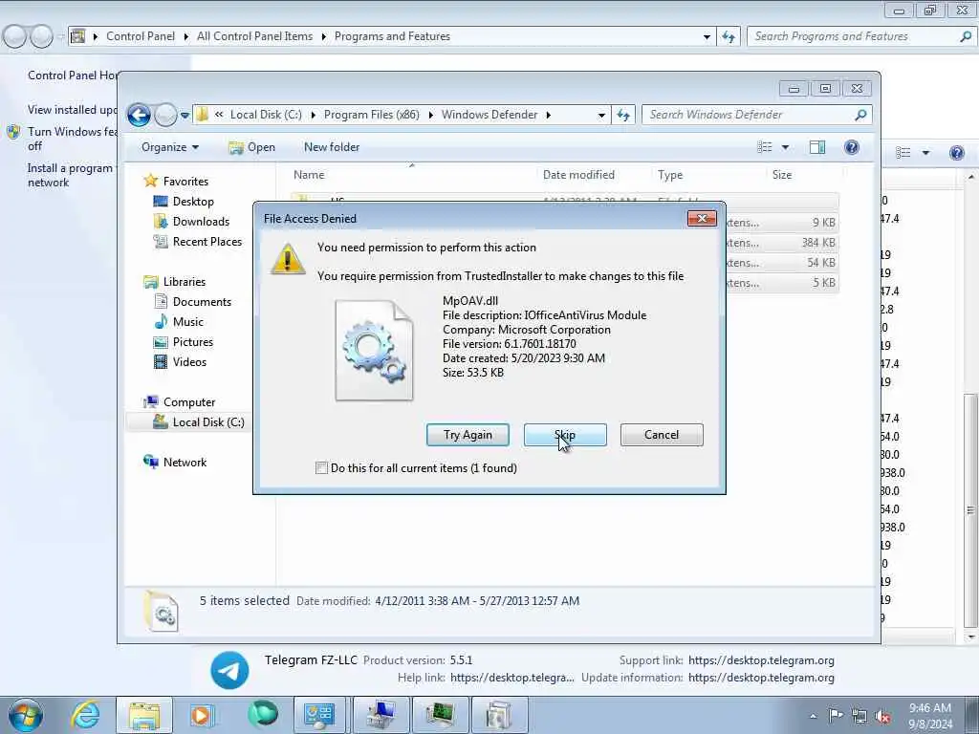Open Programs and Features address history dropdown
Image resolution: width=979 pixels, height=734 pixels.
(707, 37)
